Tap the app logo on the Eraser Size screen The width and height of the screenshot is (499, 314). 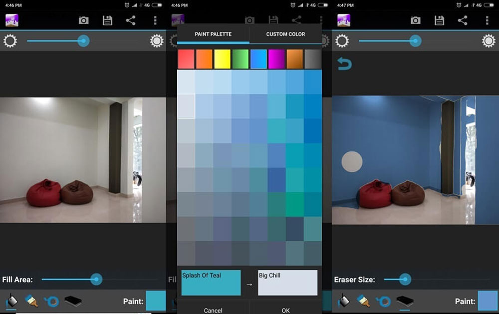click(344, 20)
